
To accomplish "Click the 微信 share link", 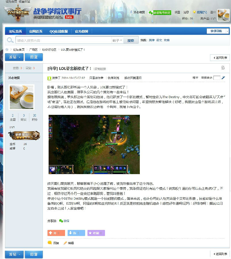I will tap(66, 221).
